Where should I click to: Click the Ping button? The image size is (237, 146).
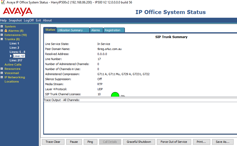[90, 142]
